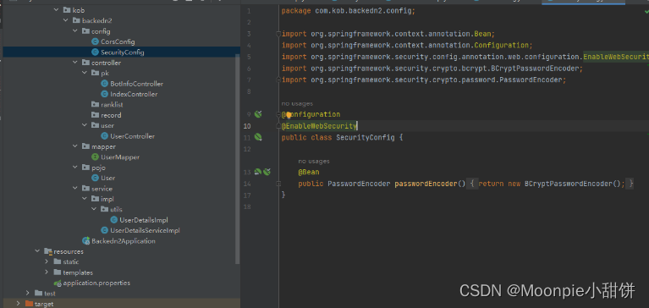Open application.properties file
This screenshot has height=308, width=649.
click(x=96, y=283)
